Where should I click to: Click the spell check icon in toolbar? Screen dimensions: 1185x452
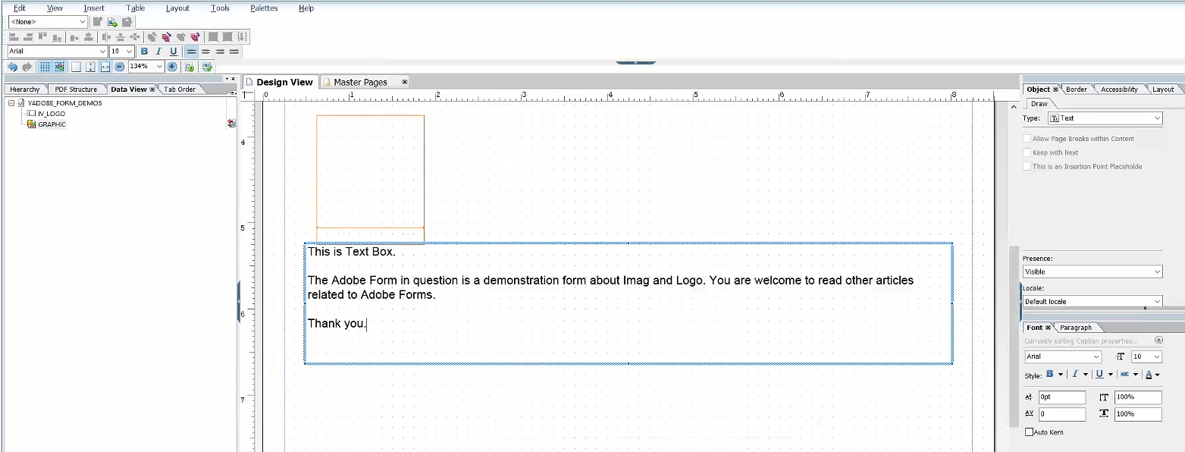[x=207, y=67]
